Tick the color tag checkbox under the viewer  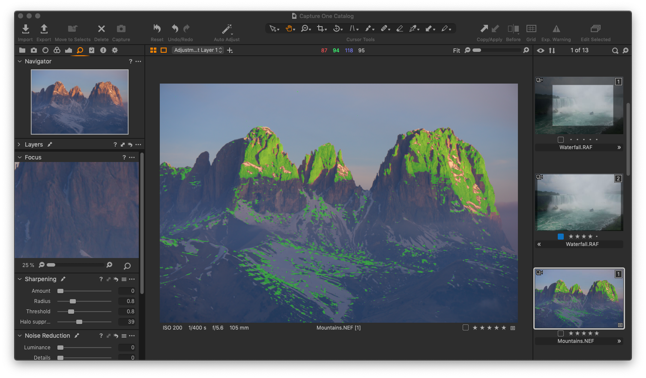tap(466, 328)
